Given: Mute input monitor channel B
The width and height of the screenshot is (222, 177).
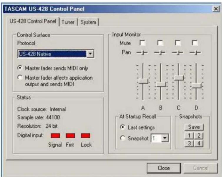Looking at the screenshot, I should pyautogui.click(x=160, y=43).
